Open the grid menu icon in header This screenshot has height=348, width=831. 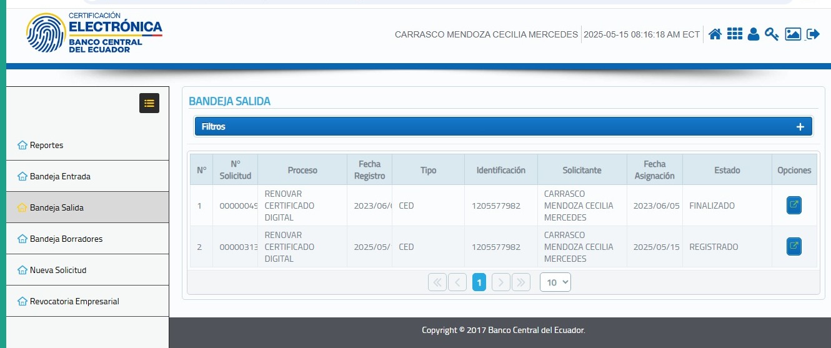point(735,34)
